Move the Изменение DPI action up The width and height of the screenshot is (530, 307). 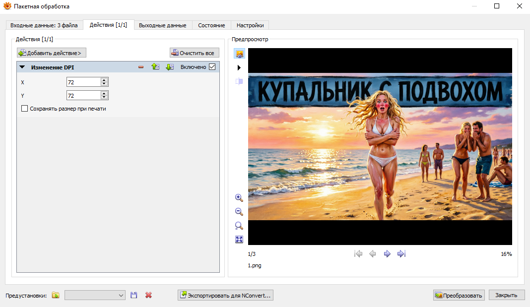[x=155, y=67]
